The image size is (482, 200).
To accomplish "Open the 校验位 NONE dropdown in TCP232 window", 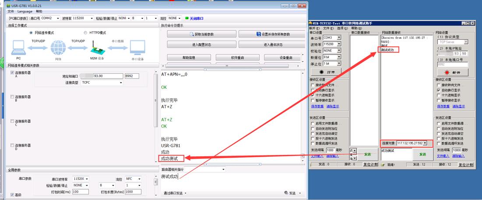I will [339, 51].
